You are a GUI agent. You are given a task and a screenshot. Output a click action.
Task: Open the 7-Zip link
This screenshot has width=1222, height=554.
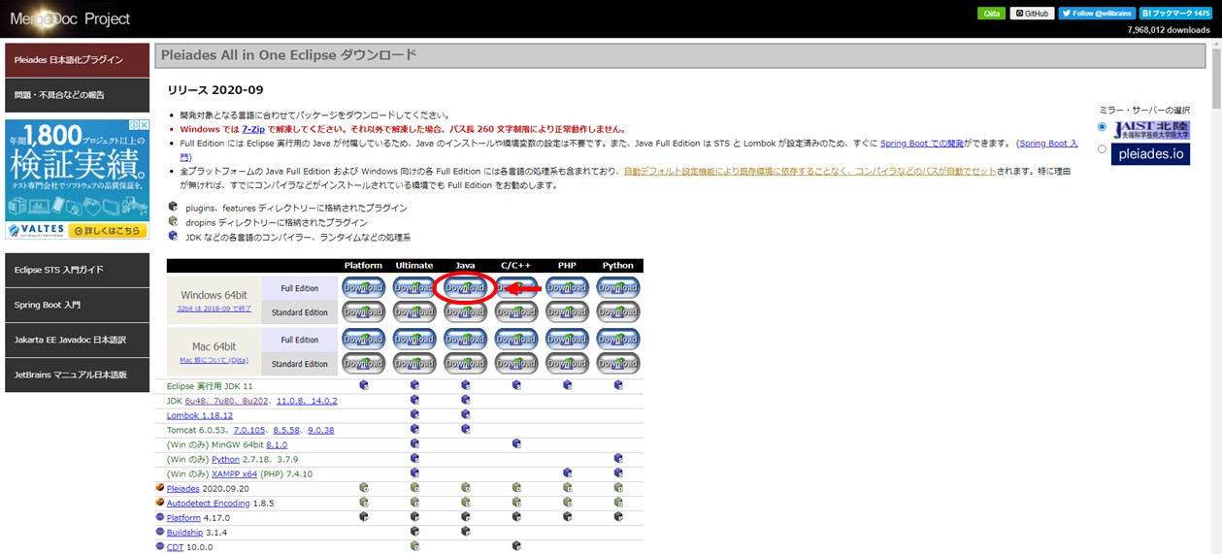[x=253, y=129]
